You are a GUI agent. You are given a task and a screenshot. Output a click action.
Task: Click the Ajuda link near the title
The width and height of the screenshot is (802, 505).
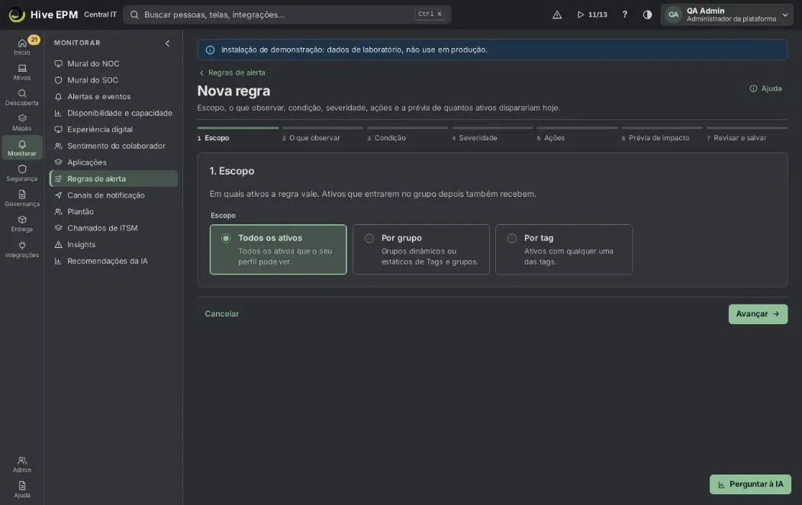click(765, 88)
